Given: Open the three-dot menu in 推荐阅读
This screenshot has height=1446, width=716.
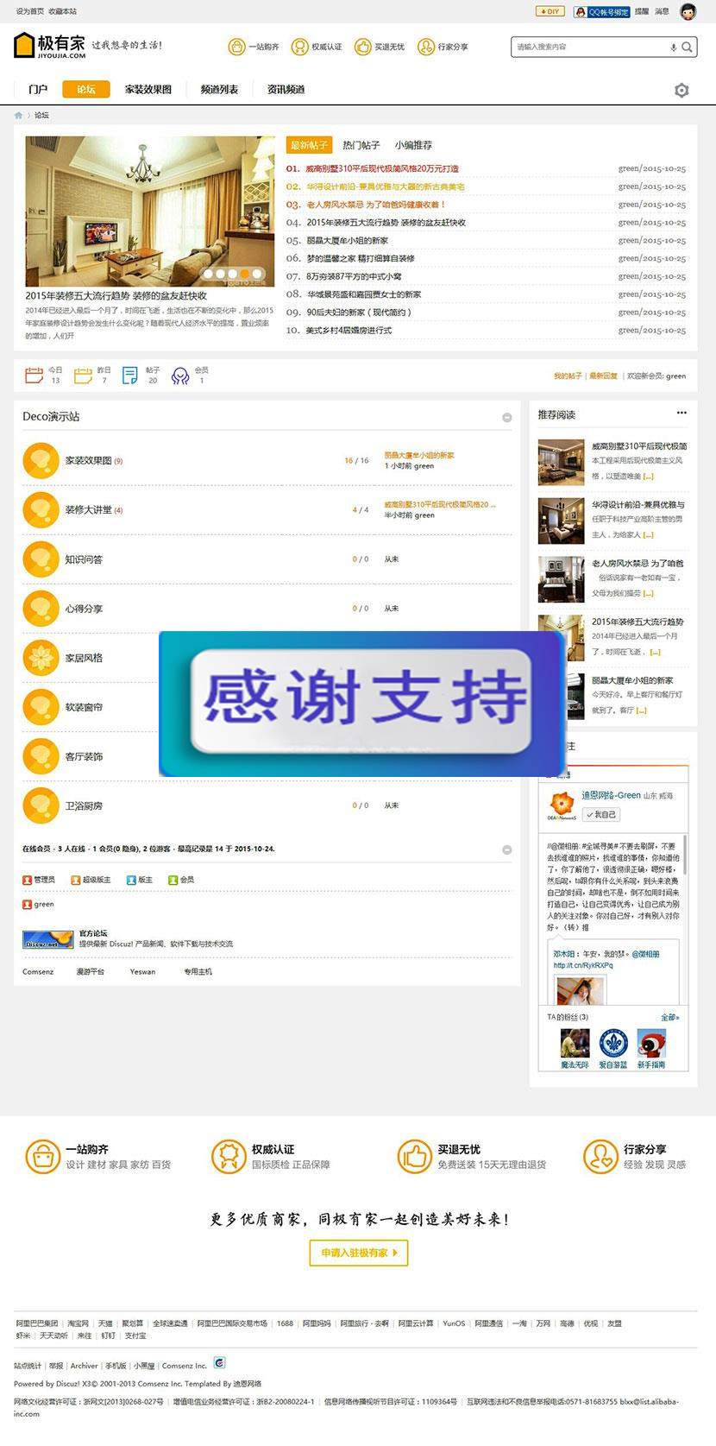Looking at the screenshot, I should click(681, 414).
